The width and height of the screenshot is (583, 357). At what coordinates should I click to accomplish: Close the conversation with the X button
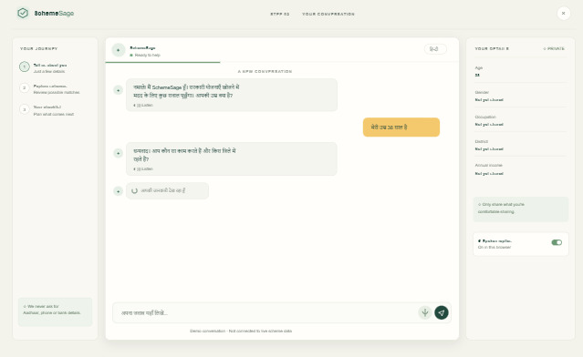click(x=563, y=14)
